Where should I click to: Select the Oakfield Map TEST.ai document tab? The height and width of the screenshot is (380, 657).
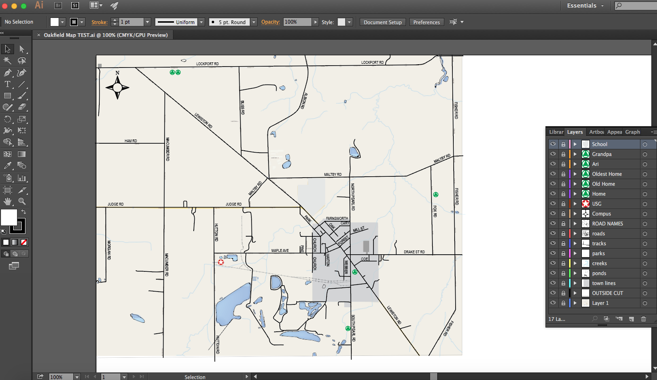pos(105,35)
